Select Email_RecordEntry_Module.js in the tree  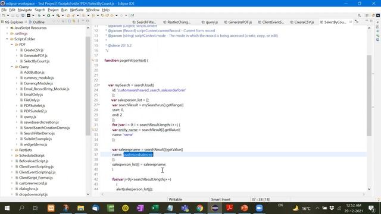[46, 89]
